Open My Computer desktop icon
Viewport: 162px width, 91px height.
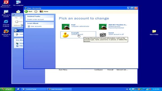point(18,3)
